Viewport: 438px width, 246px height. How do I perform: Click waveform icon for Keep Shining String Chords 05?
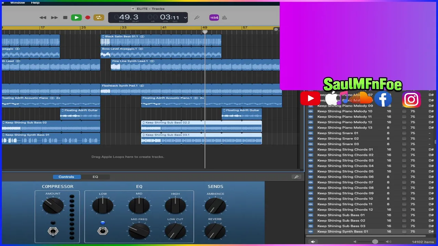click(311, 171)
